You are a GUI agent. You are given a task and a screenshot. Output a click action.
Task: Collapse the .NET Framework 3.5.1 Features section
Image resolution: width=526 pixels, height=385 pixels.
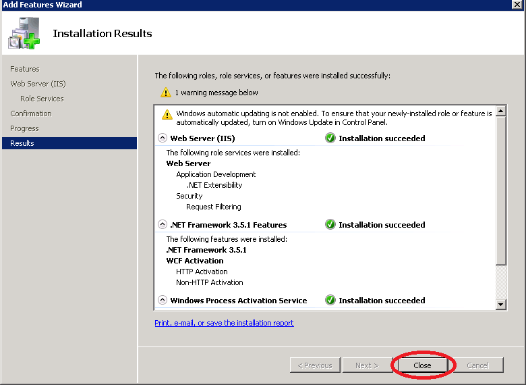163,224
